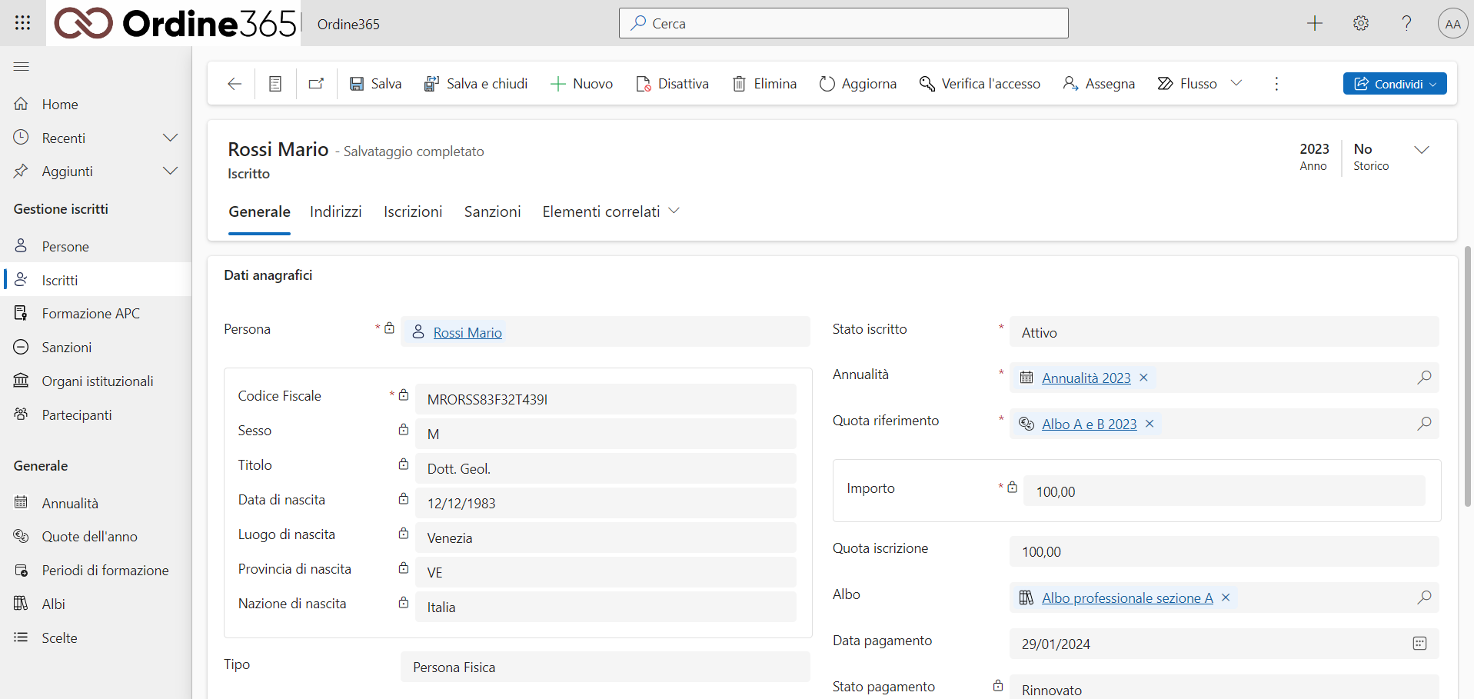Click the Condividi button

(1394, 84)
